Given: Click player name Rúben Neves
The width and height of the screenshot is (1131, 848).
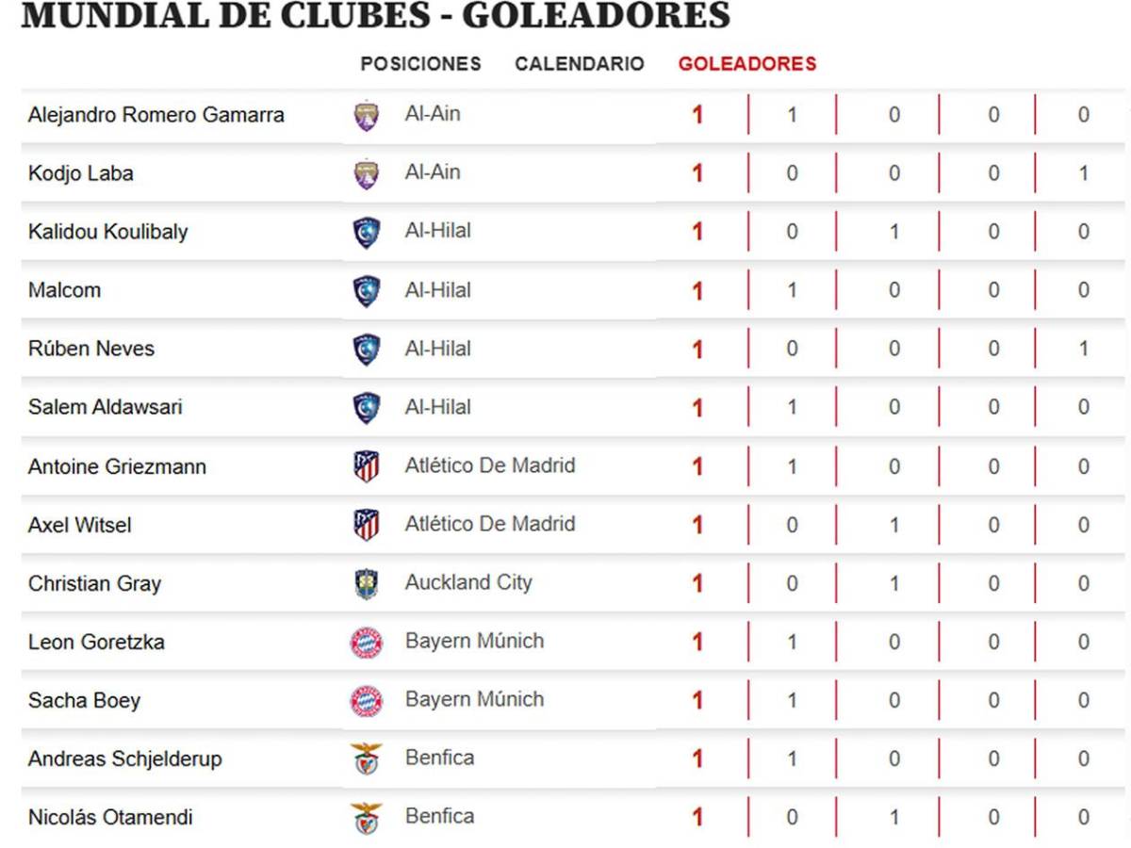Looking at the screenshot, I should [90, 349].
